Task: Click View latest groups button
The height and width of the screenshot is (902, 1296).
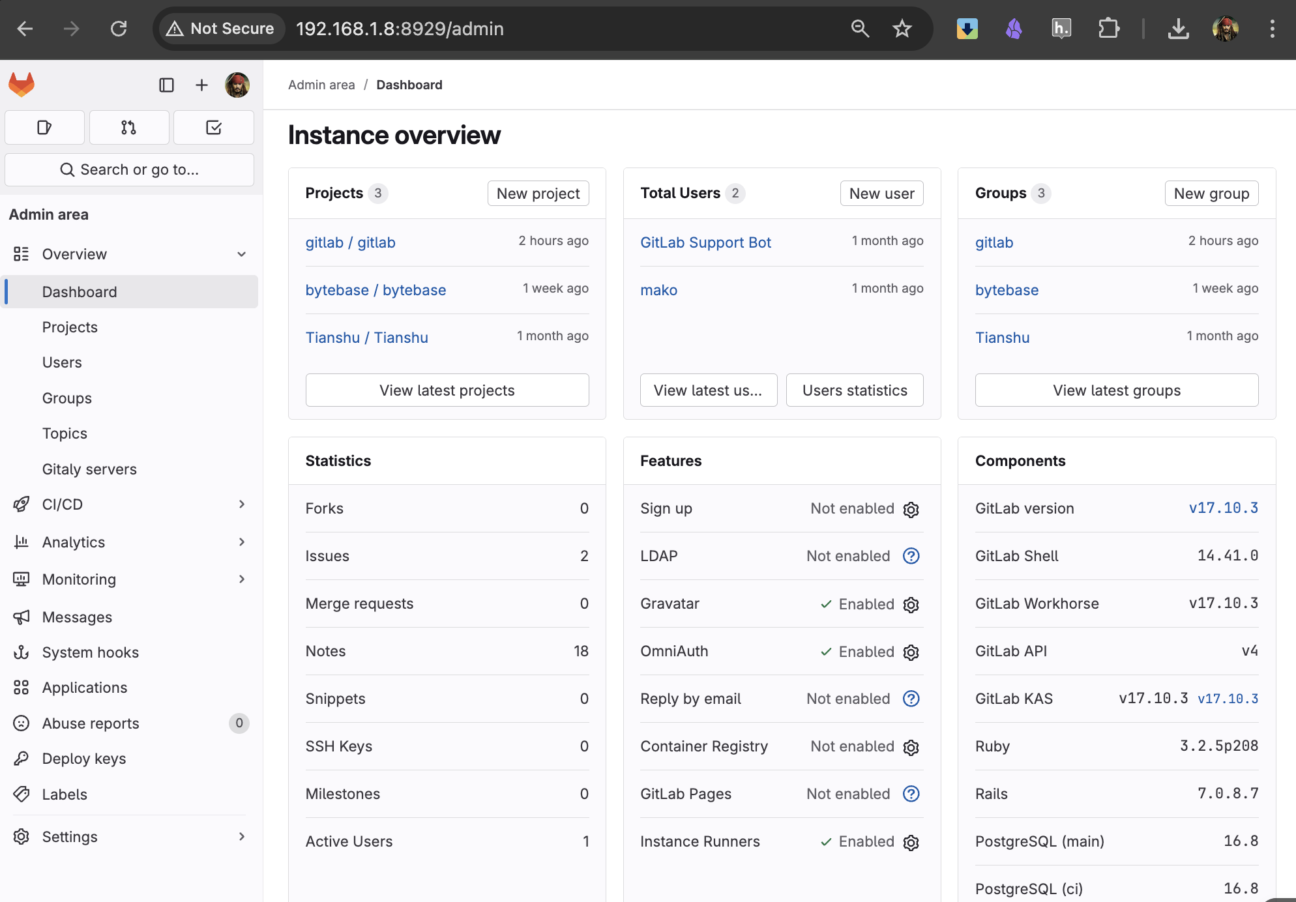Action: [x=1117, y=390]
